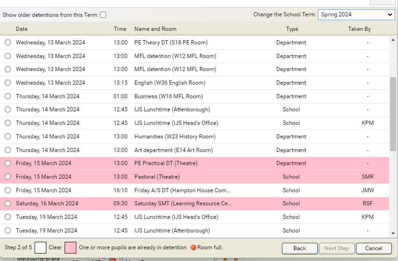Select the Saturday SMT detention radio button
Image resolution: width=398 pixels, height=261 pixels.
(x=7, y=203)
